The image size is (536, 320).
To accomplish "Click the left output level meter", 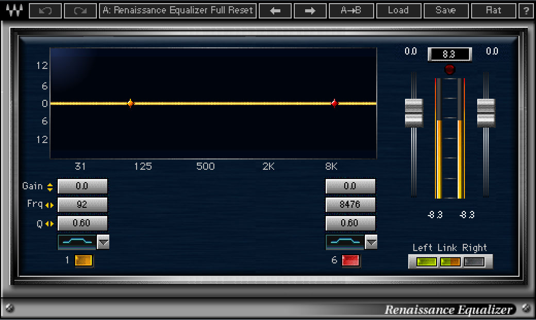I will (x=439, y=138).
